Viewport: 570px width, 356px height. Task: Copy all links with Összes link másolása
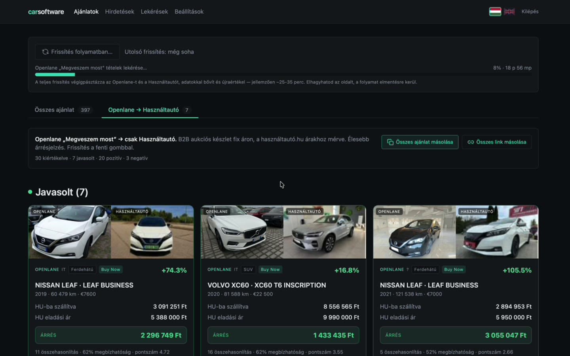497,142
